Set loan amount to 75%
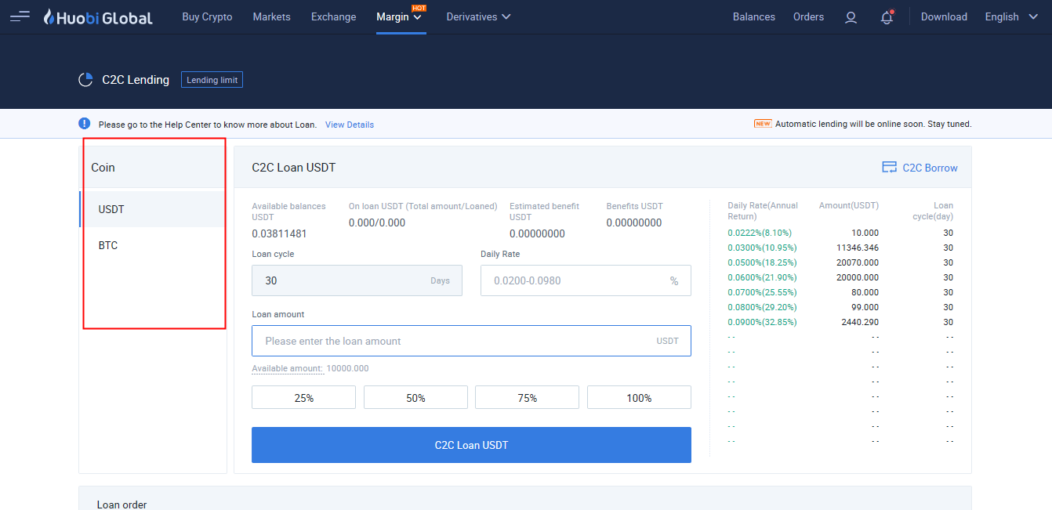Image resolution: width=1052 pixels, height=510 pixels. pos(528,397)
